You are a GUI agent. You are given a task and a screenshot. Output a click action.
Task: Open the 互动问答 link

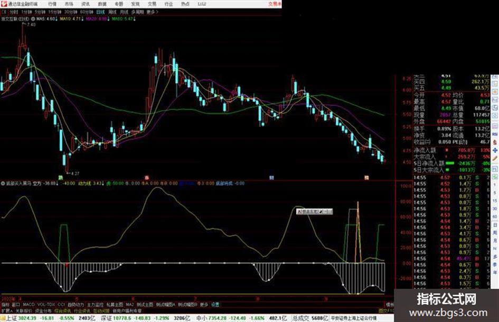click(101, 310)
